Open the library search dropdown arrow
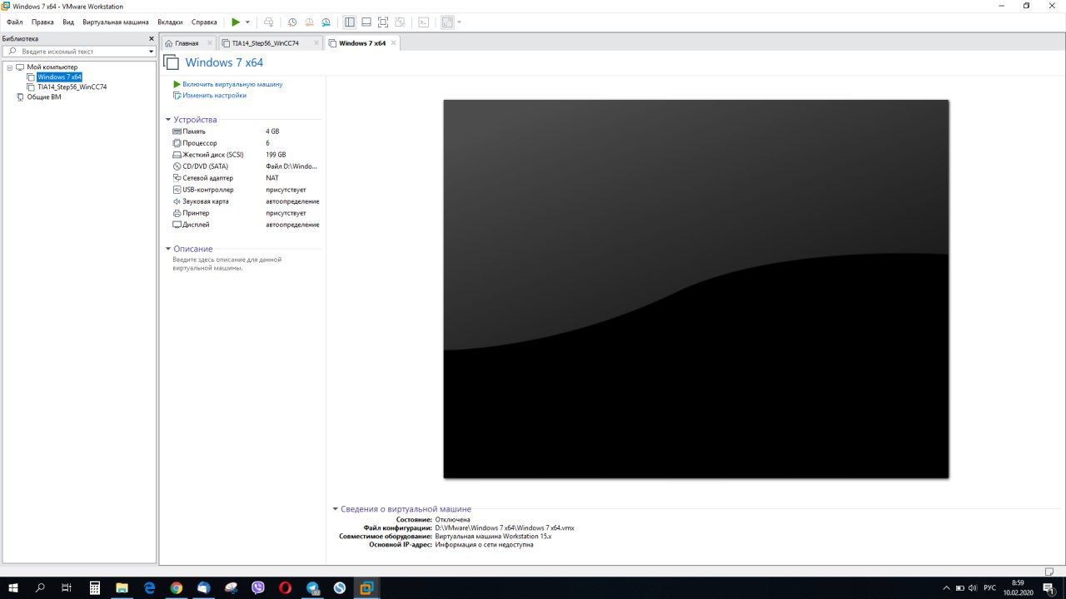 tap(151, 52)
